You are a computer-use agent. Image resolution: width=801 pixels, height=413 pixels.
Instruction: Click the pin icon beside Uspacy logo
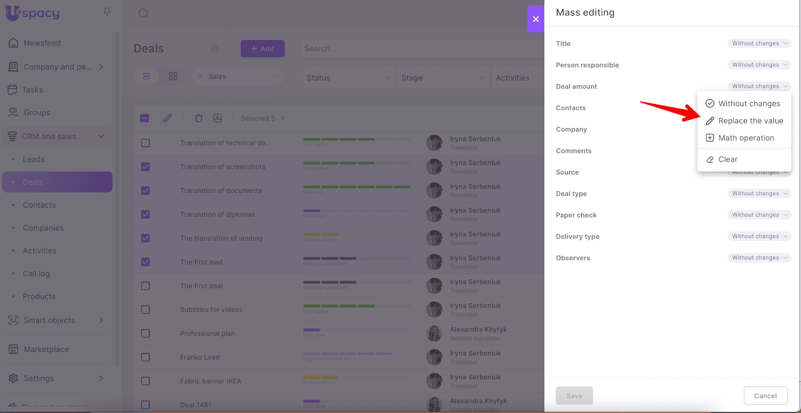pyautogui.click(x=107, y=12)
